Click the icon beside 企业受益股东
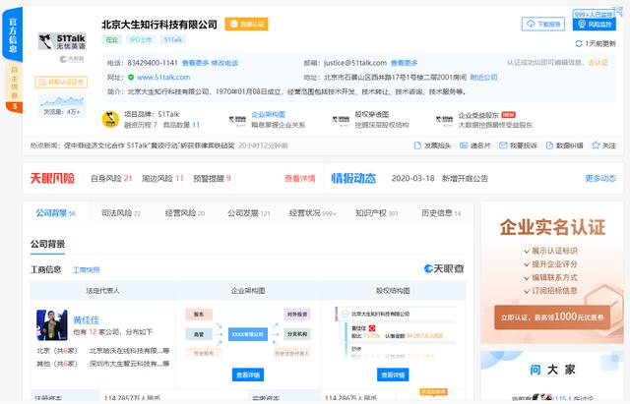The width and height of the screenshot is (630, 404). (x=444, y=120)
